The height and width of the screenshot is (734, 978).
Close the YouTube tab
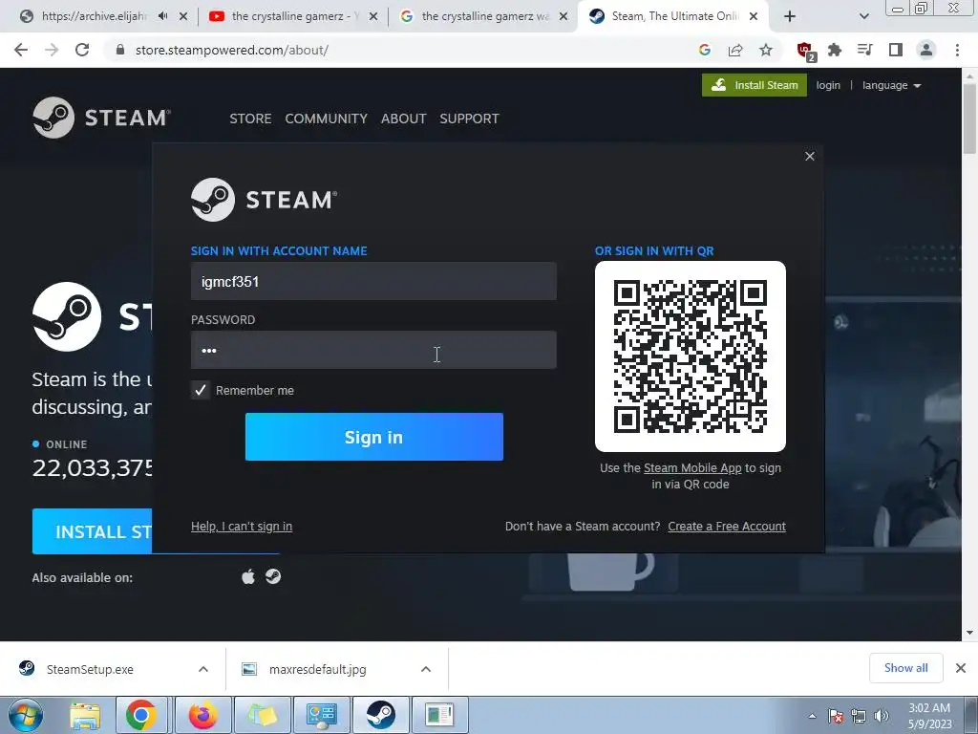(x=373, y=16)
